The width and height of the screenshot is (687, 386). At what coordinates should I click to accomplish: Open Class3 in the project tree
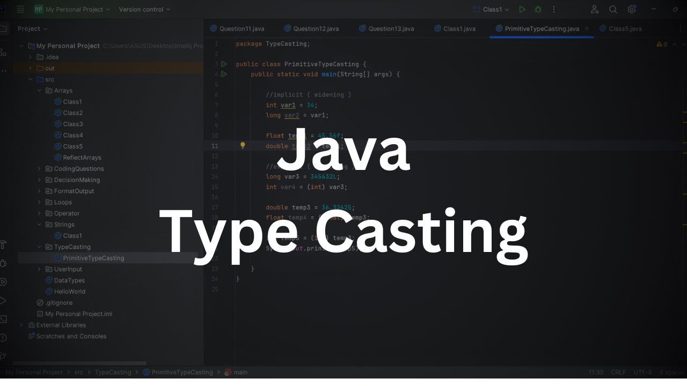68,124
